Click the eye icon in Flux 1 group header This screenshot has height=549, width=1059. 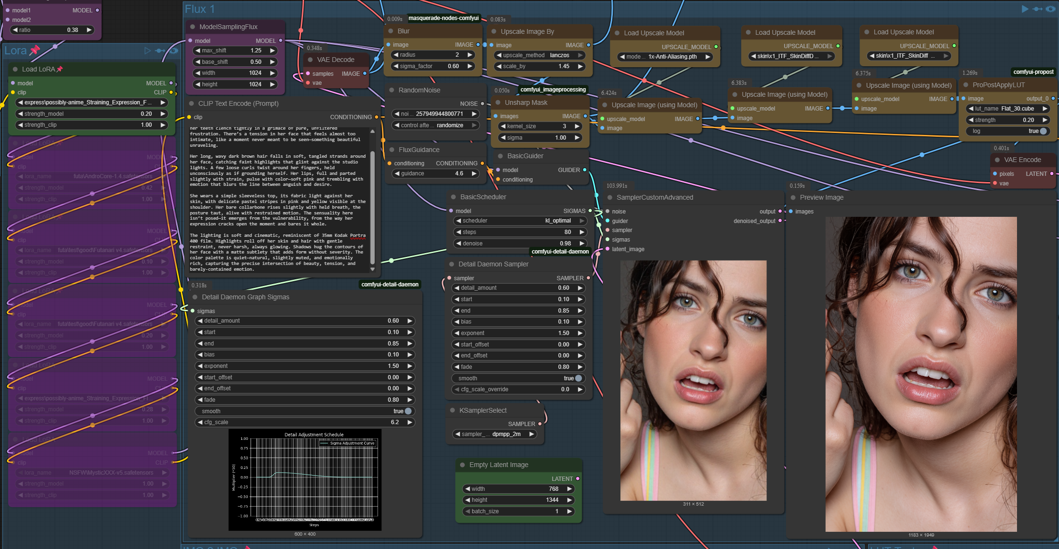tap(1050, 9)
